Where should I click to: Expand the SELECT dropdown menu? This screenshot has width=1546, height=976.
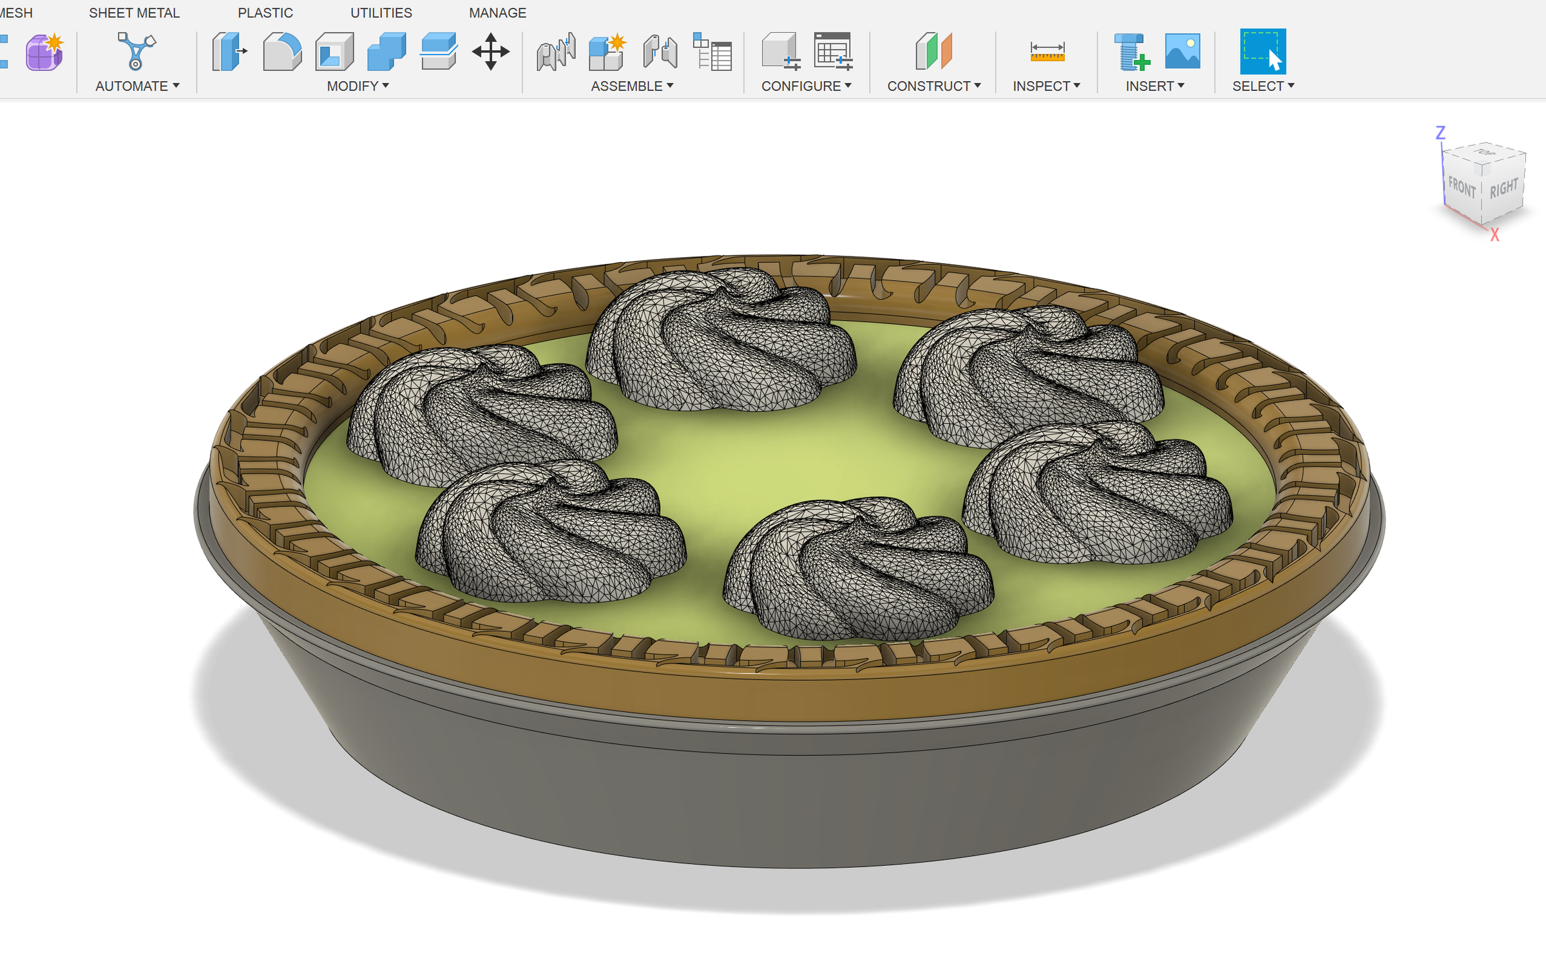(x=1261, y=86)
